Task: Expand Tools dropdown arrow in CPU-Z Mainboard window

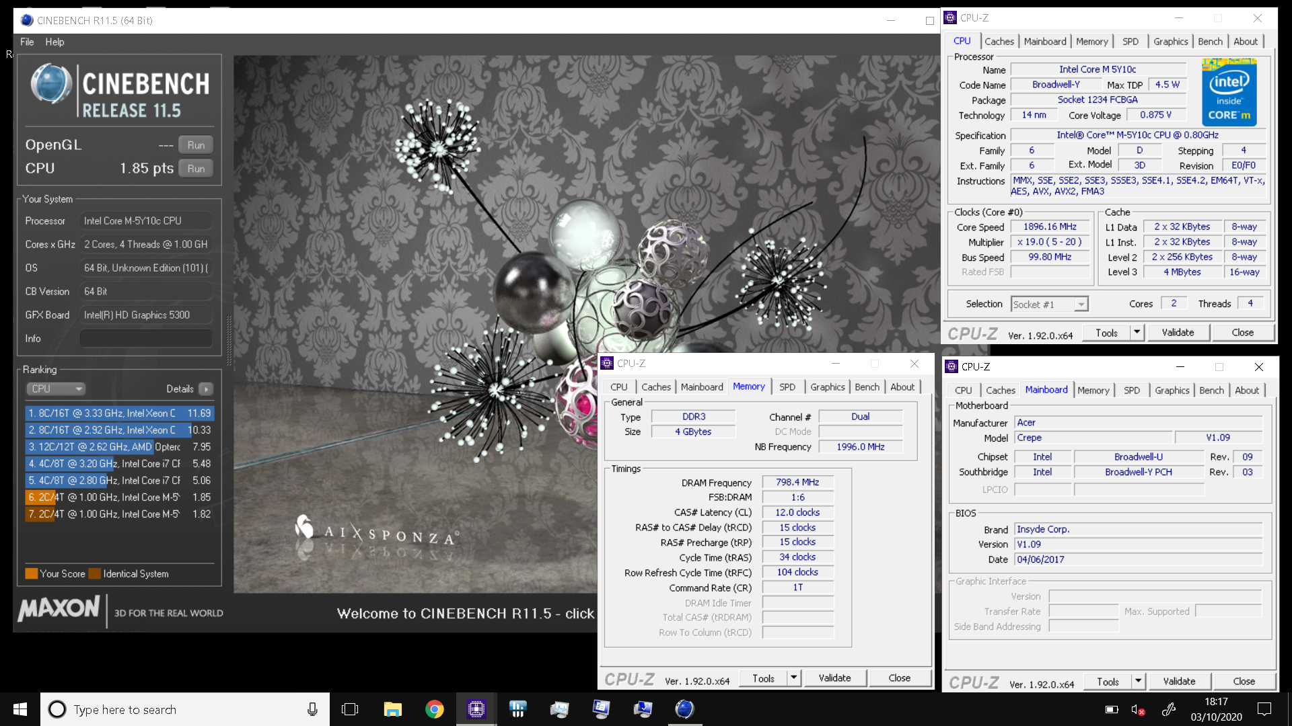Action: (x=1138, y=682)
